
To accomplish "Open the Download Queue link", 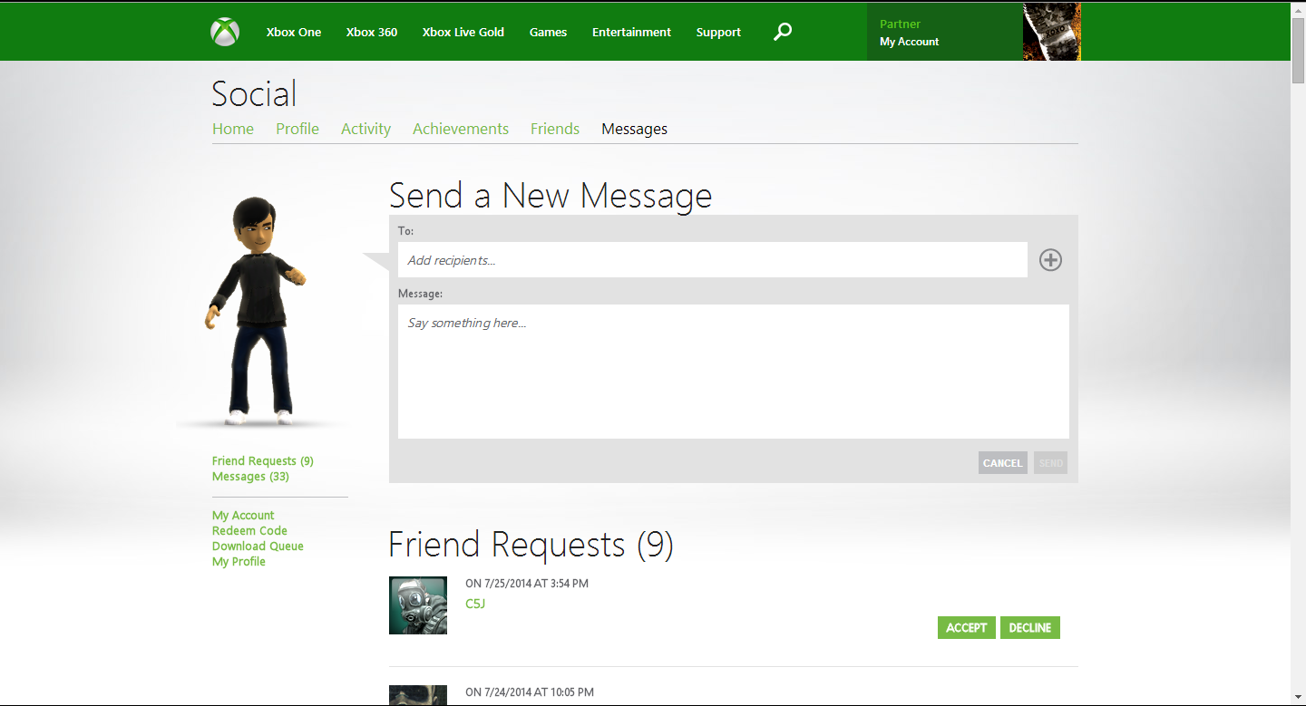I will pyautogui.click(x=258, y=546).
